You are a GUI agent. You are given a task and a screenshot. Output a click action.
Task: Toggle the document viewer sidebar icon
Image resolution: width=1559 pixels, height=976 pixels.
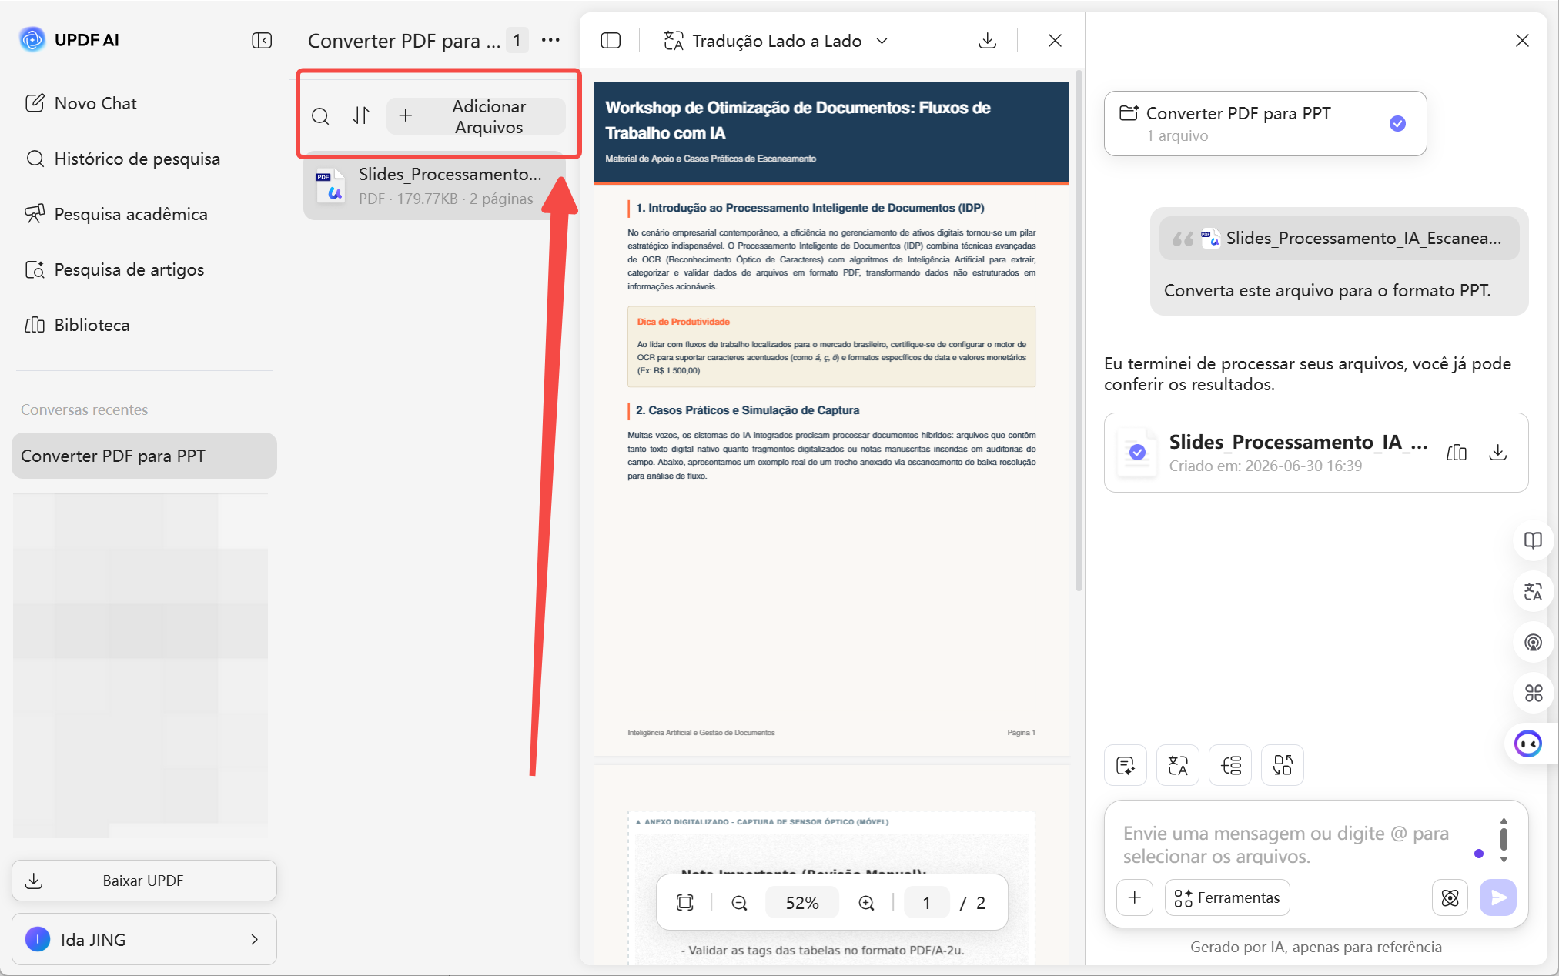click(x=611, y=40)
